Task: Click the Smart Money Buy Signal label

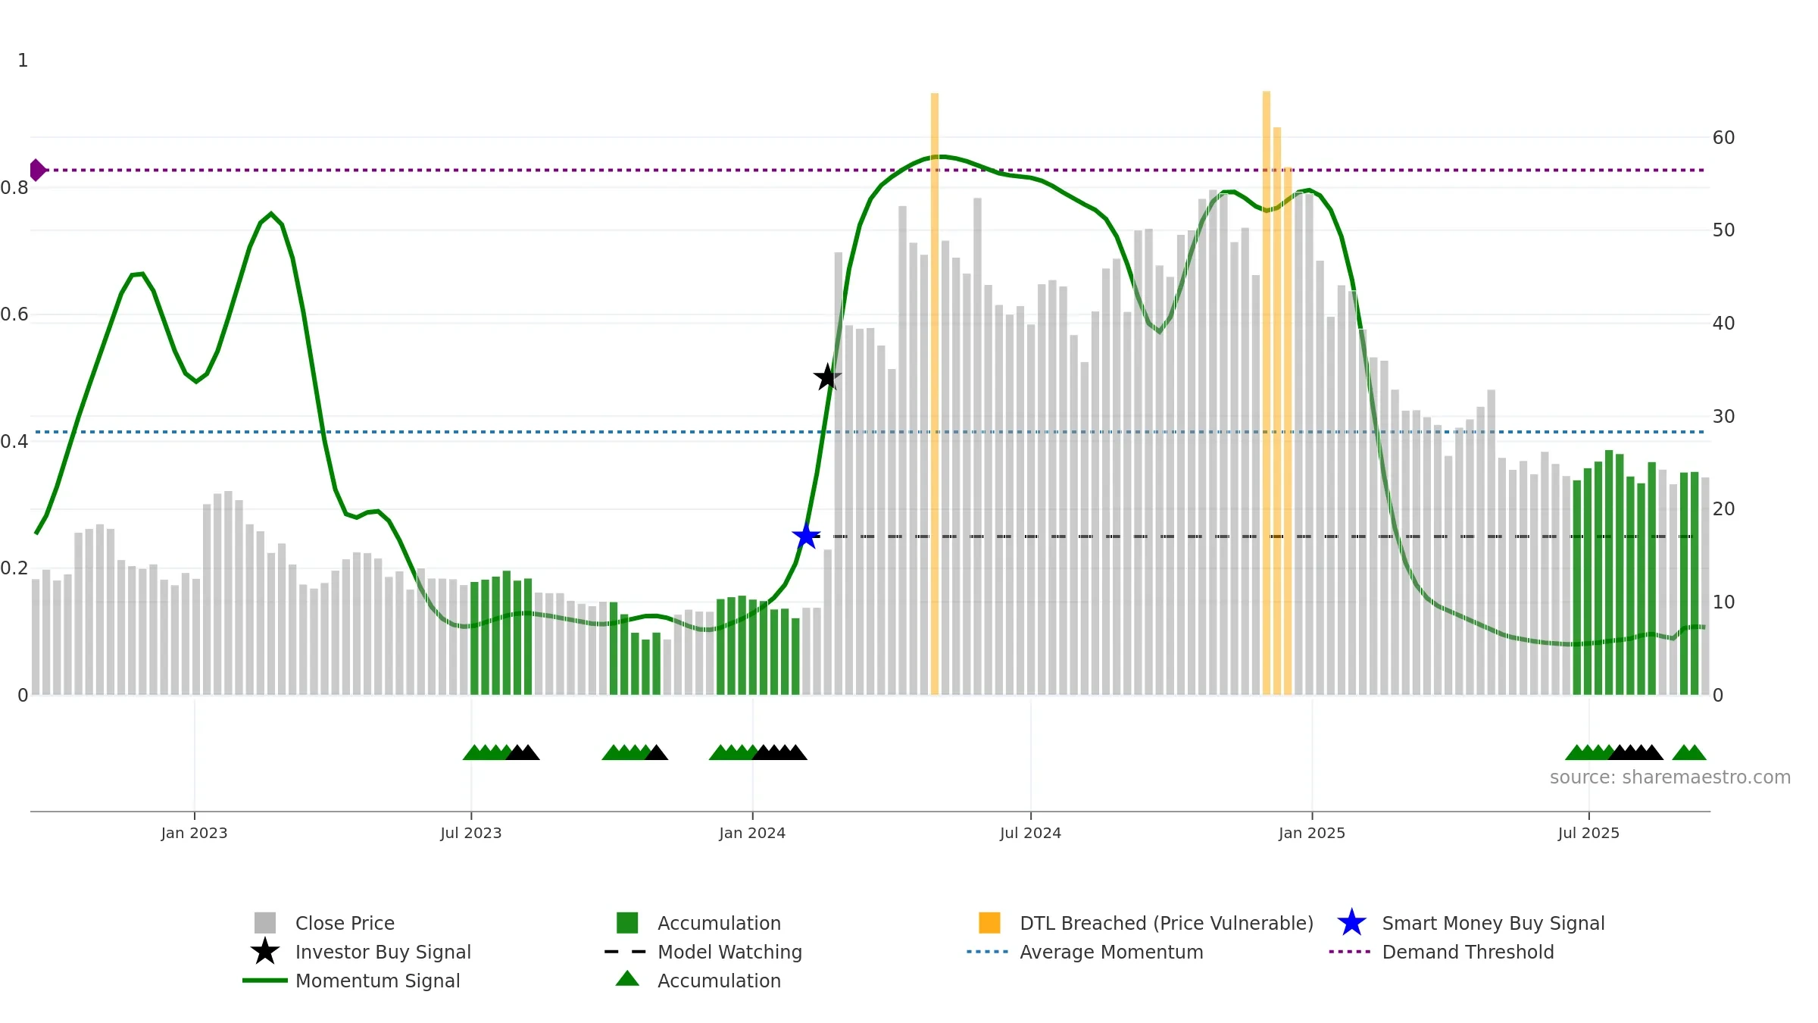Action: [x=1493, y=923]
